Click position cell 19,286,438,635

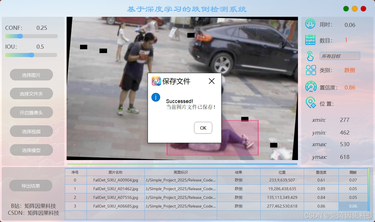click(282, 189)
